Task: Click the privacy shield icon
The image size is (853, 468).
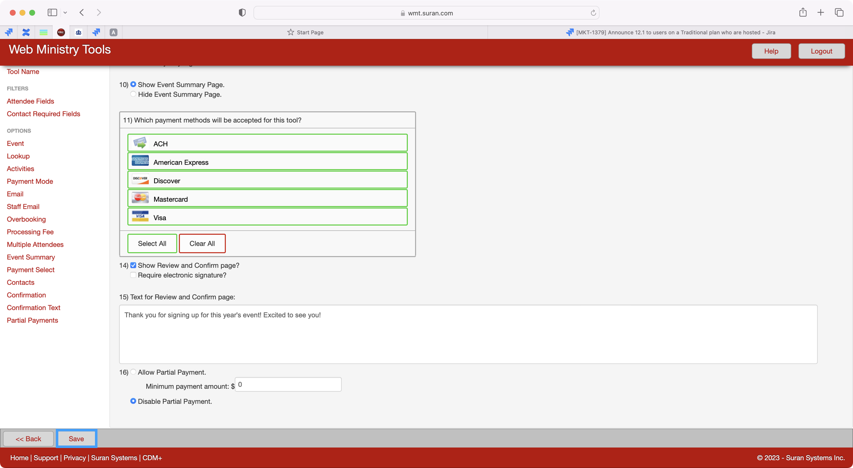Action: [242, 12]
